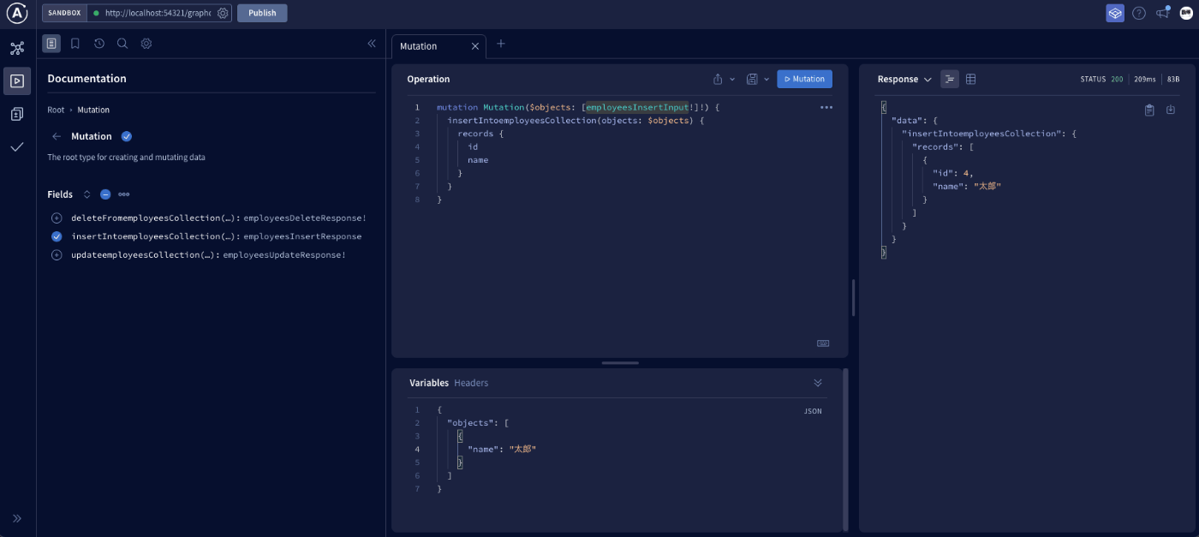Switch response to table view

(971, 79)
